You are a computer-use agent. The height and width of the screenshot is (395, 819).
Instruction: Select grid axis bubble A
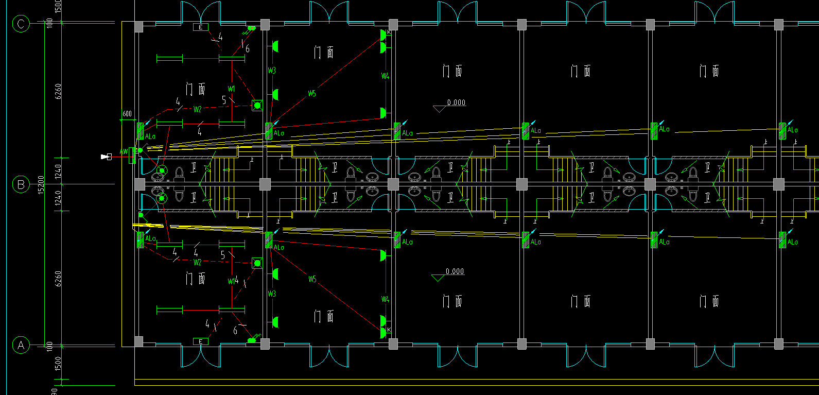(21, 345)
